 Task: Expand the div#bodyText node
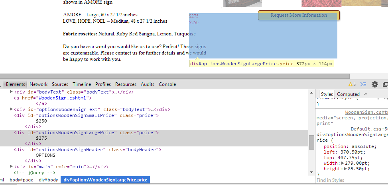(11, 92)
